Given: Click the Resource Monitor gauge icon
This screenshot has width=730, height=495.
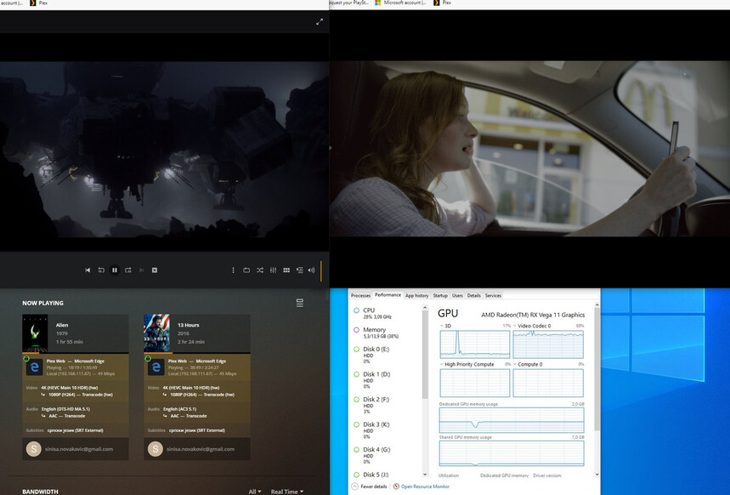Looking at the screenshot, I should pos(396,486).
